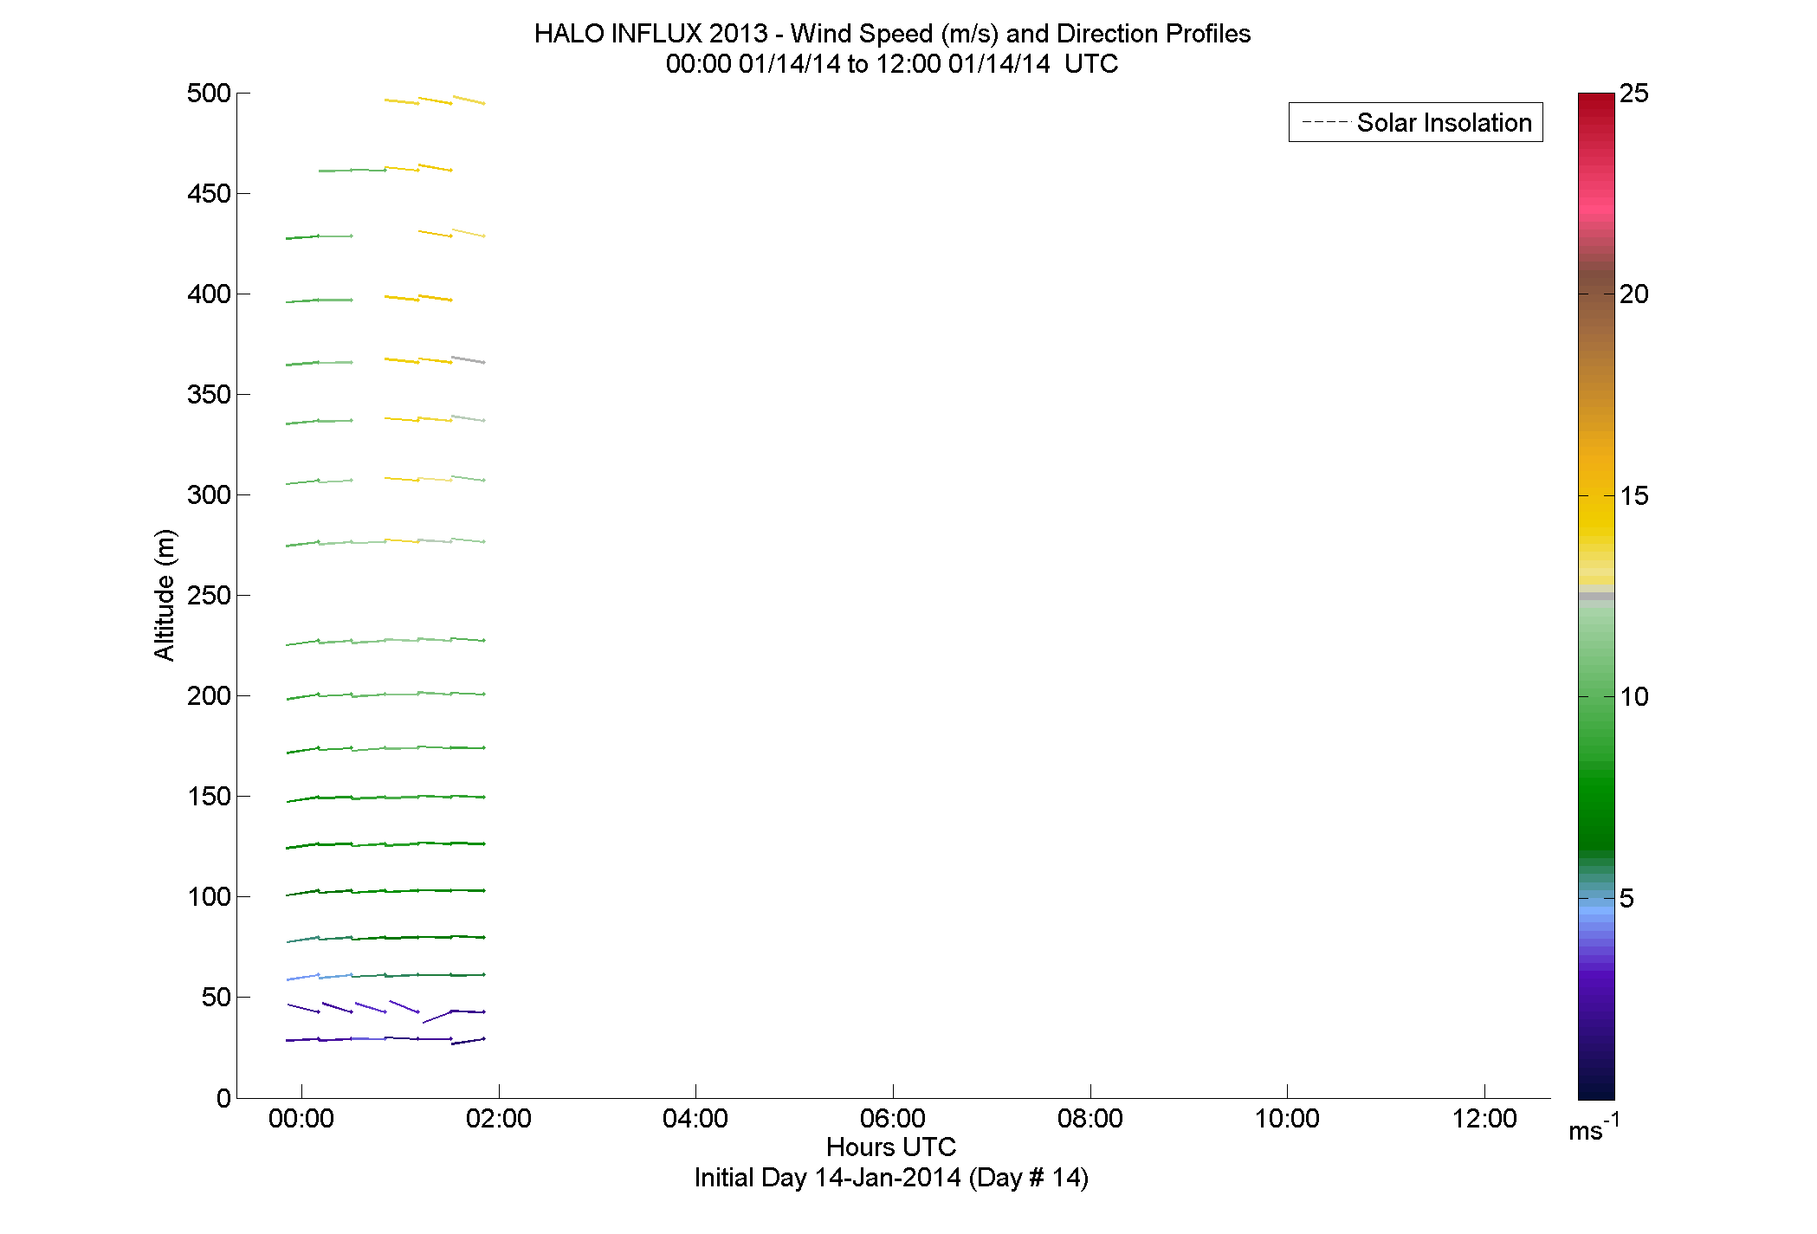This screenshot has height=1234, width=1817.
Task: Click the 0 altitude tick label
Action: (x=224, y=1098)
